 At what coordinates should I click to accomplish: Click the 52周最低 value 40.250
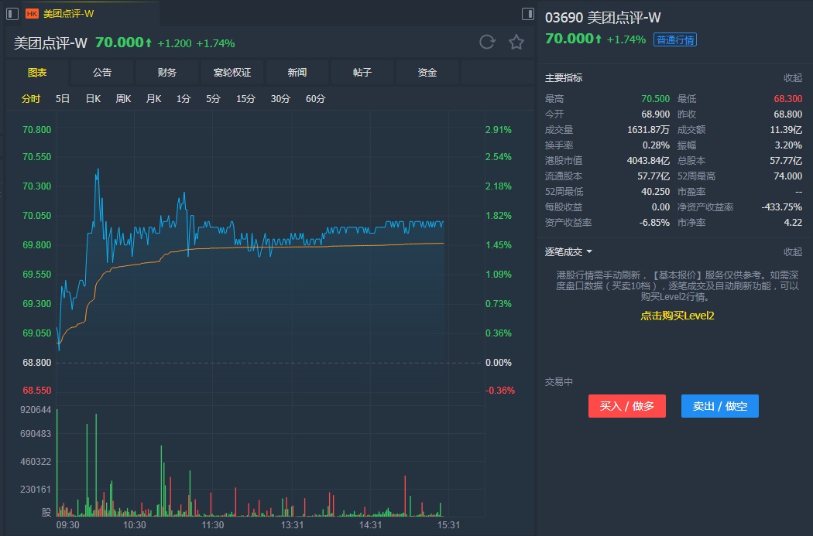pos(655,192)
